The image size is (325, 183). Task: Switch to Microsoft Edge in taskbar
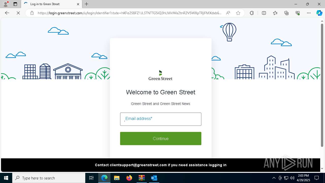(x=104, y=178)
